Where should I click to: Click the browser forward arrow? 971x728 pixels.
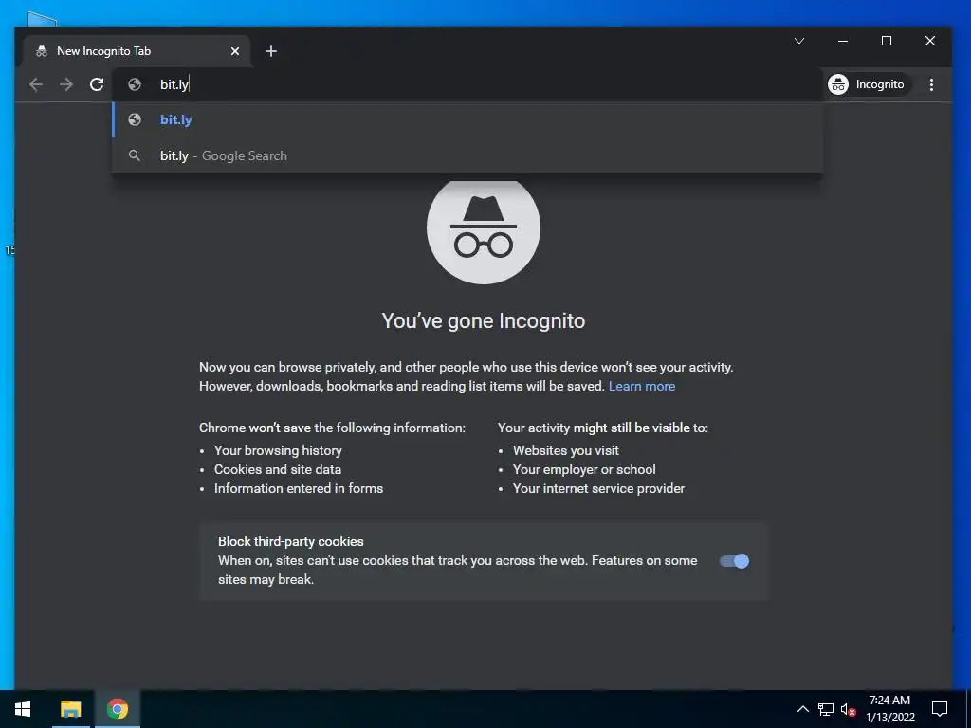pos(66,84)
